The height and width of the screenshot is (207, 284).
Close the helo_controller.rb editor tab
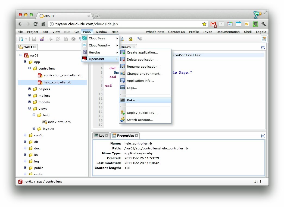[134, 47]
